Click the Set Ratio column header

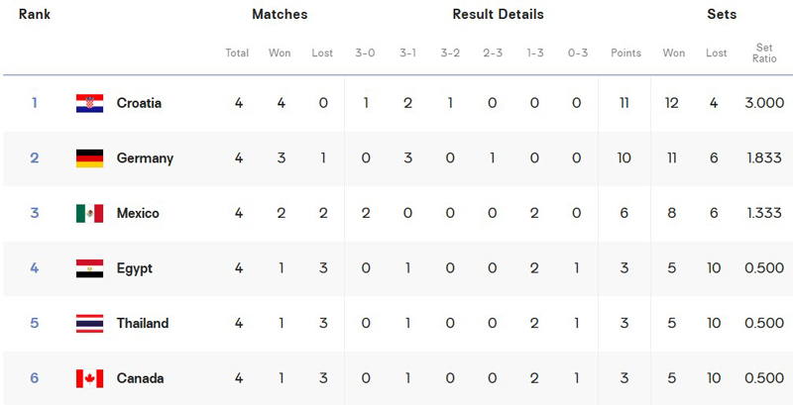tap(764, 53)
